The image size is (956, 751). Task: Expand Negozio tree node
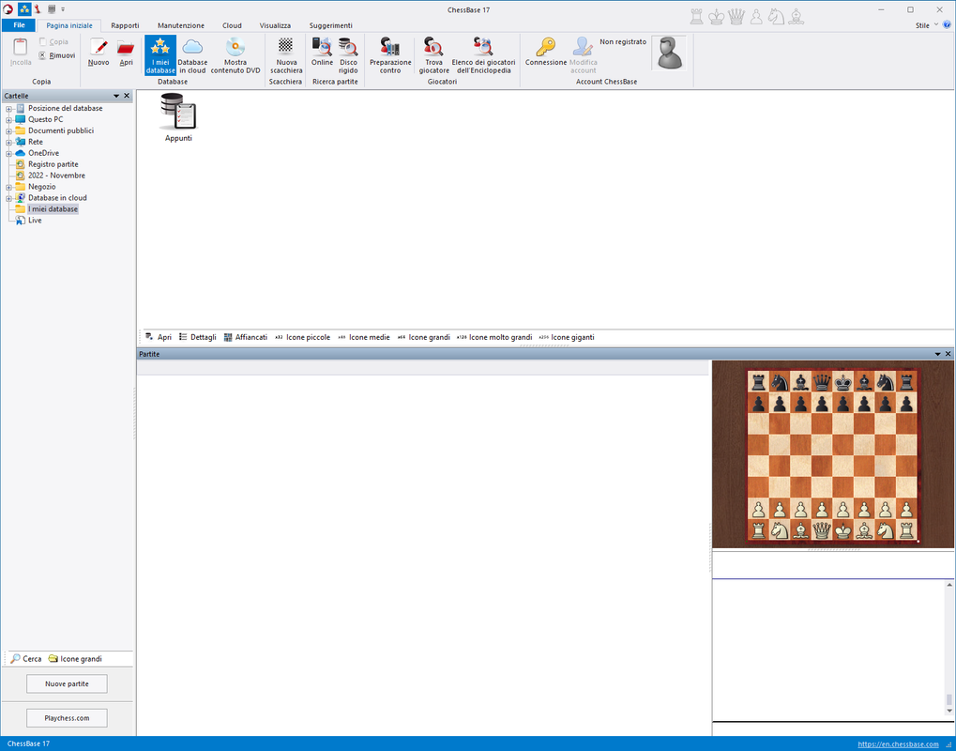9,188
